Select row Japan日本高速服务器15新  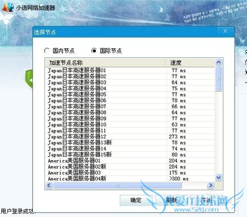click(130, 155)
